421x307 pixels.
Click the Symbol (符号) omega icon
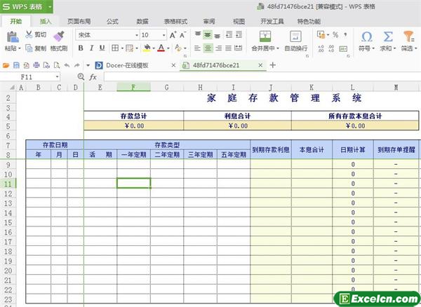pyautogui.click(x=366, y=36)
